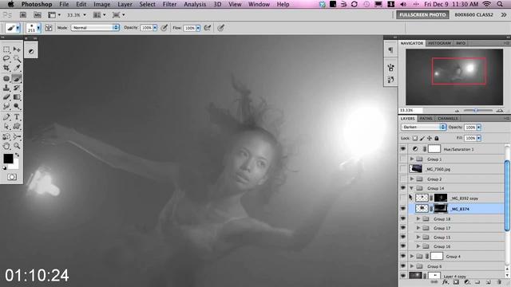Select the Rectangular Marquee tool
The width and height of the screenshot is (511, 287).
[6, 49]
